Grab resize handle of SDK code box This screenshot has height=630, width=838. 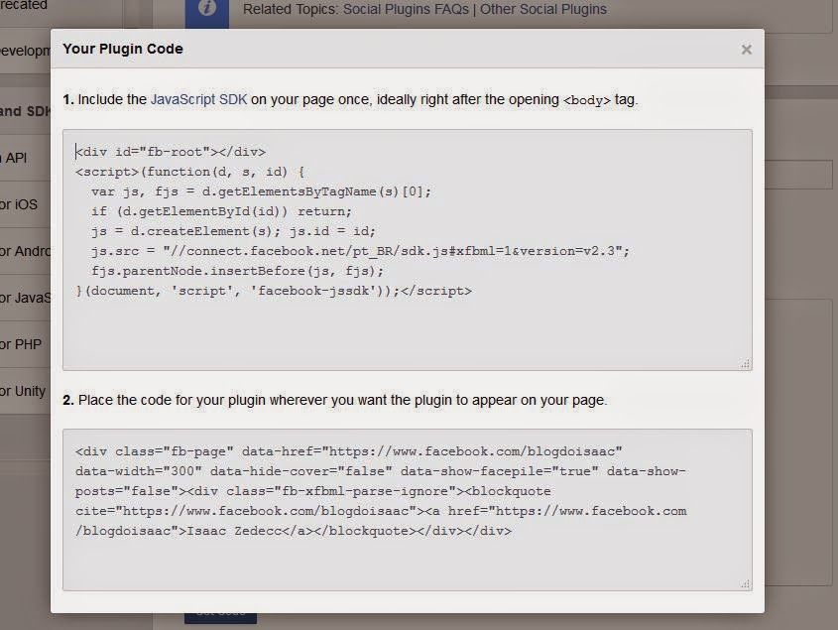coord(746,364)
